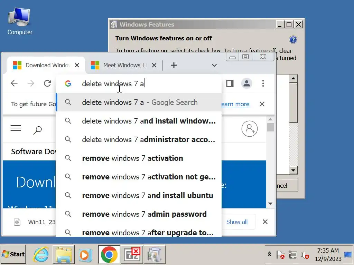Show hidden tray icons
Viewport: 354px width, 265px height.
pyautogui.click(x=269, y=254)
